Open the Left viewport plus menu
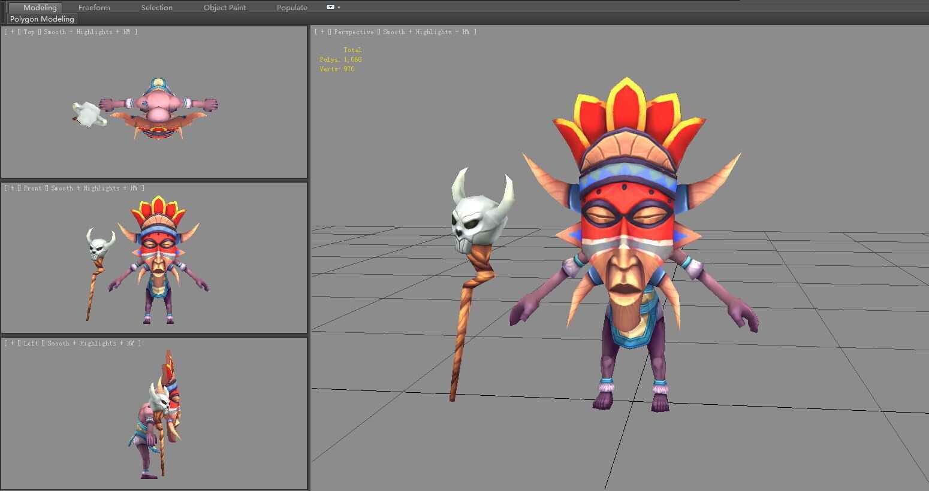929x491 pixels. 12,343
